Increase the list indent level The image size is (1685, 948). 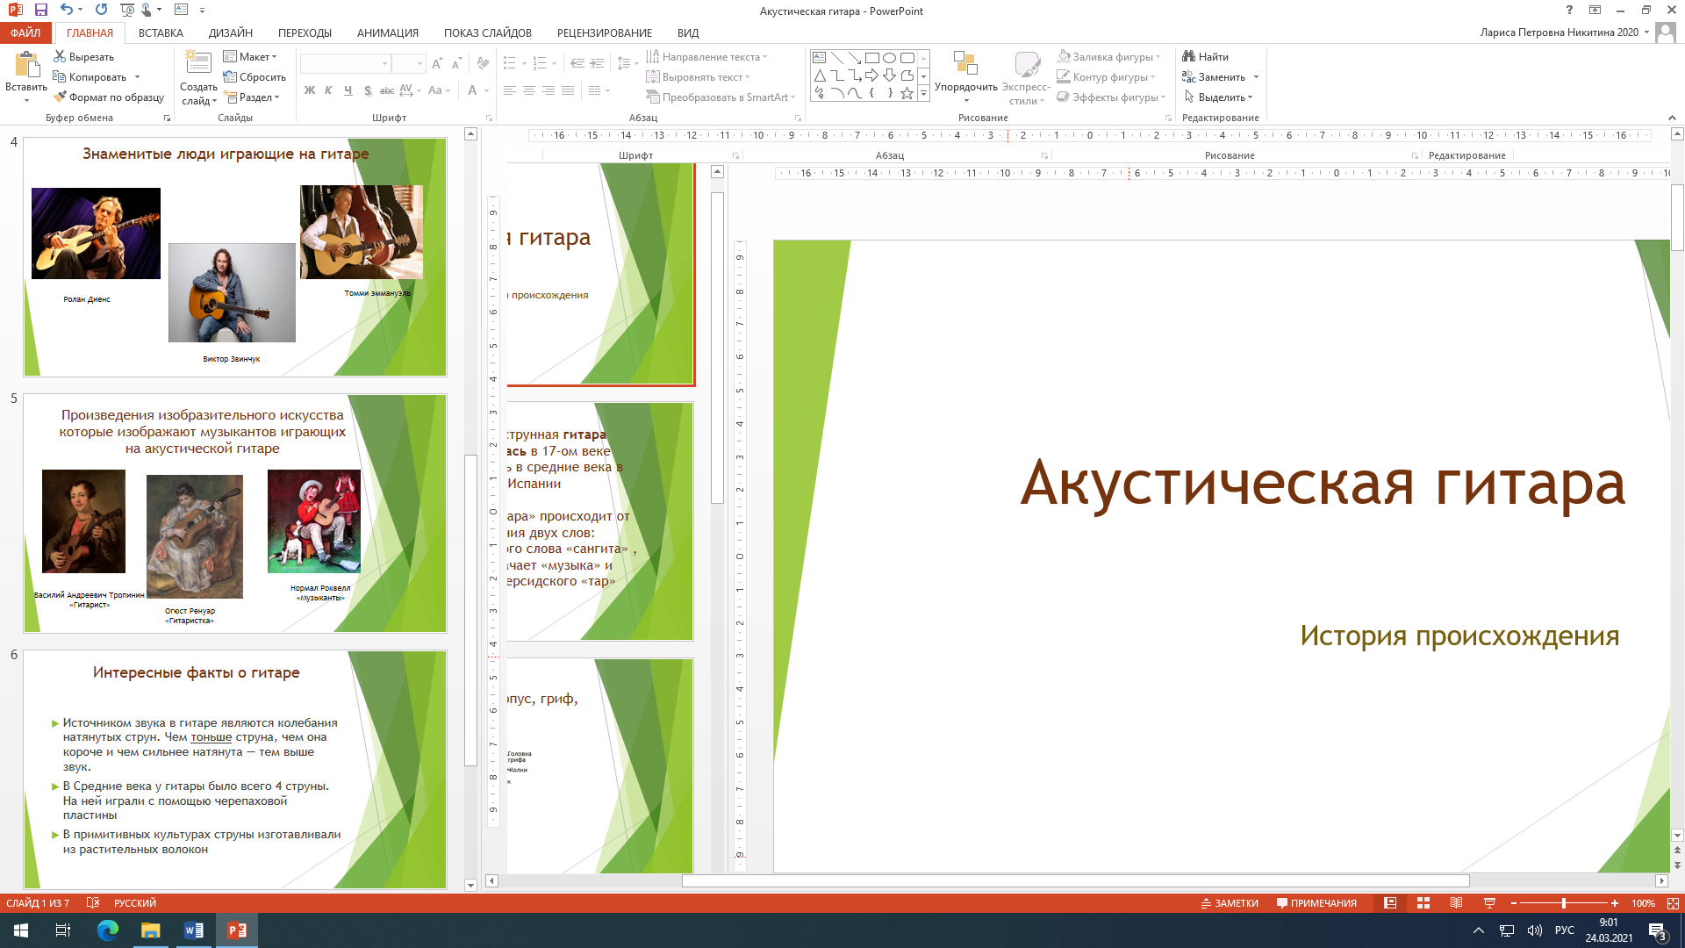597,64
